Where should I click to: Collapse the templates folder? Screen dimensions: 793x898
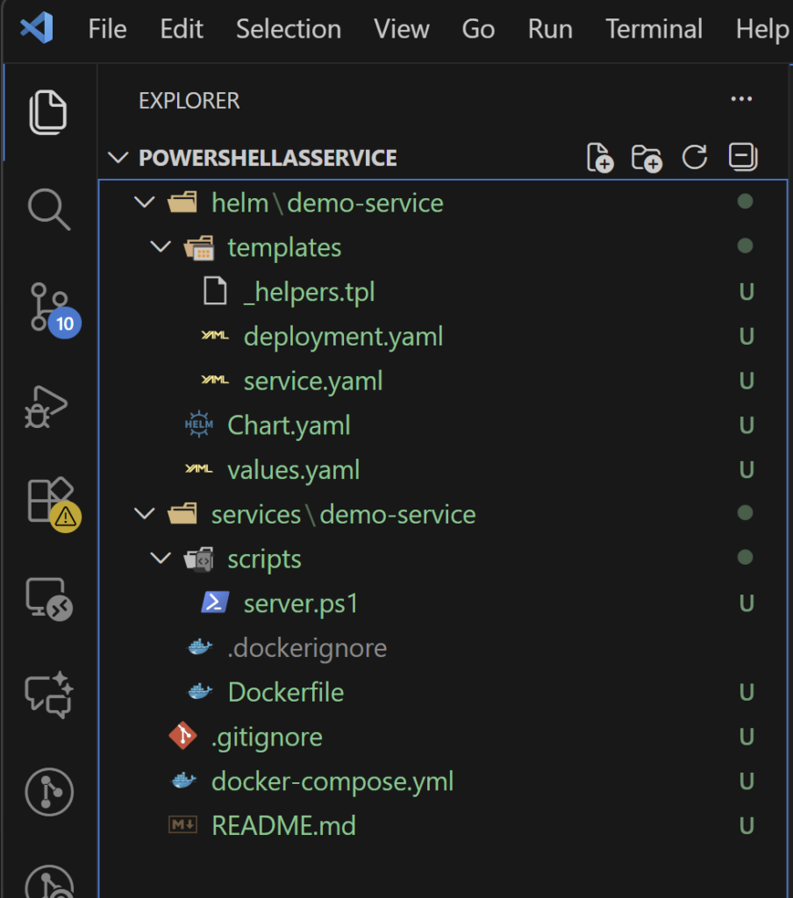(160, 248)
